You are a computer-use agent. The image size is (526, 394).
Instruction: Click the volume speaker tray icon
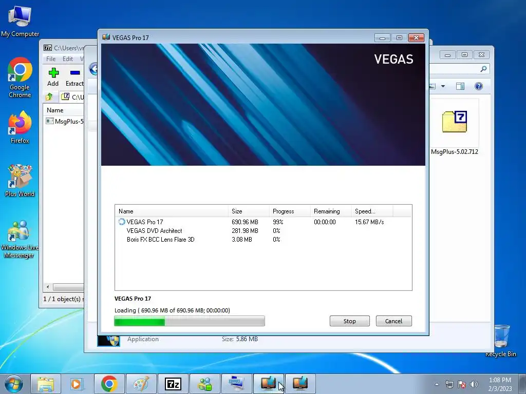(474, 384)
